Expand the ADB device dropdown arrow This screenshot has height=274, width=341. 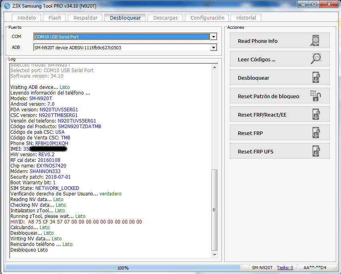213,48
